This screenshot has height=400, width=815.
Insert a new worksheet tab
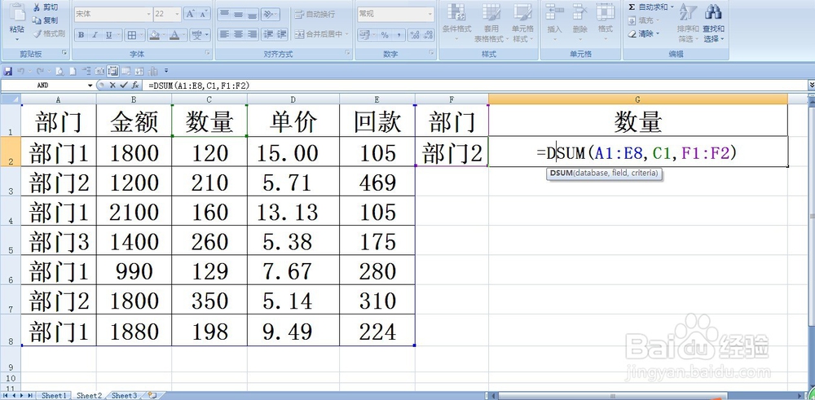(152, 395)
